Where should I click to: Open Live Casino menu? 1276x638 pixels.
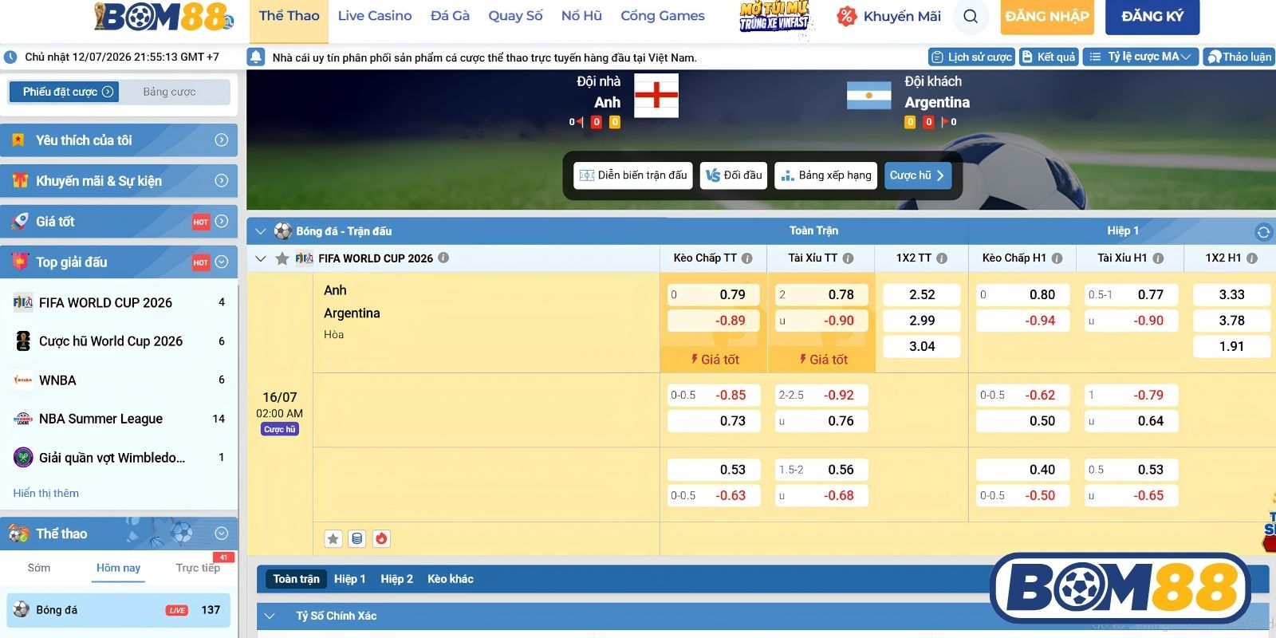375,16
